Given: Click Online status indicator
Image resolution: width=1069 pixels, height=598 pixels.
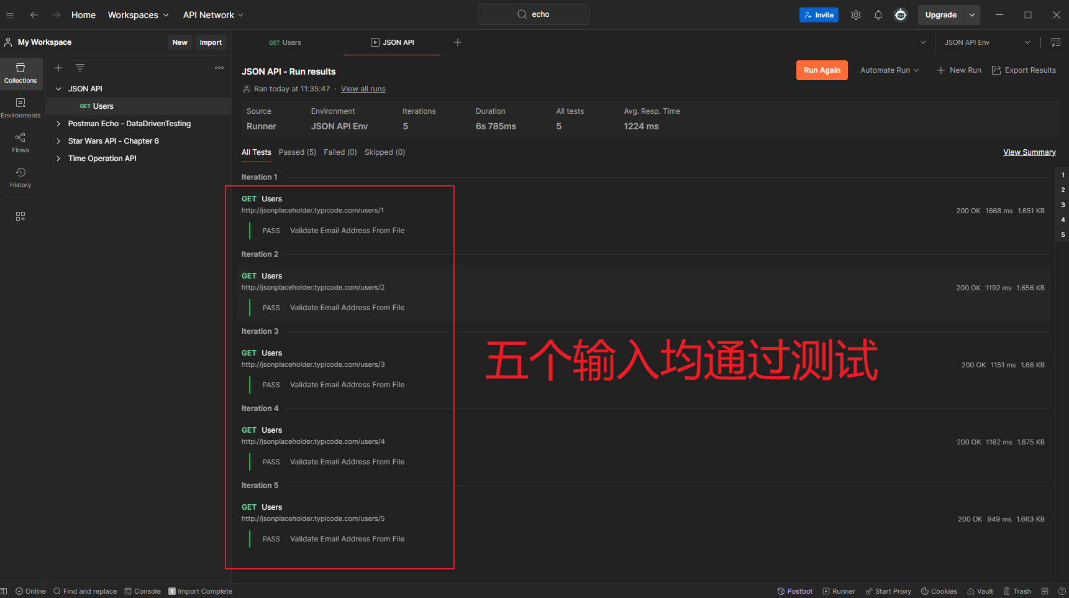Looking at the screenshot, I should pos(30,591).
